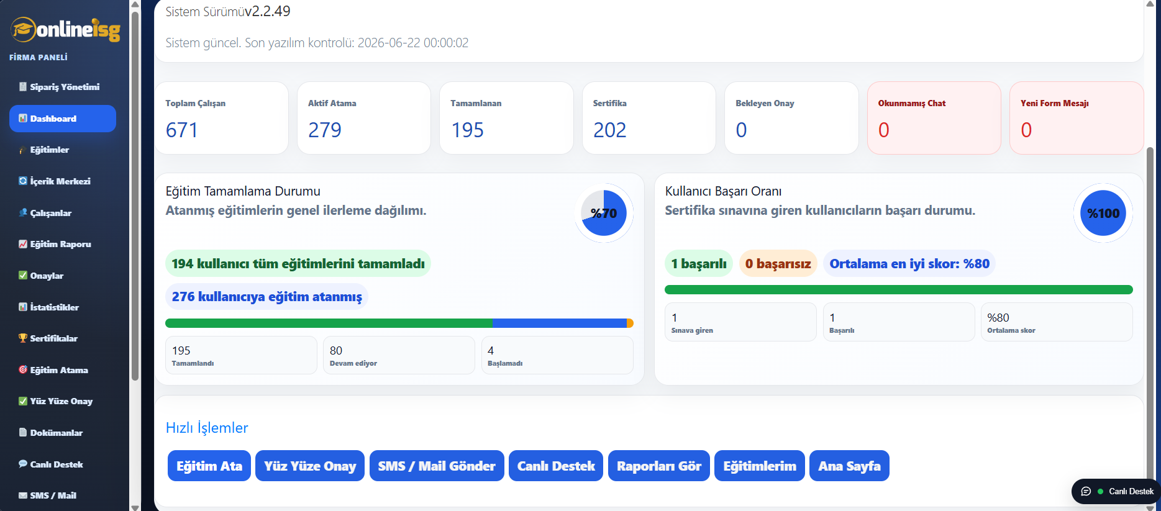Click the Dokümanlar document icon
Screen dimensions: 1161x511
pyautogui.click(x=23, y=433)
